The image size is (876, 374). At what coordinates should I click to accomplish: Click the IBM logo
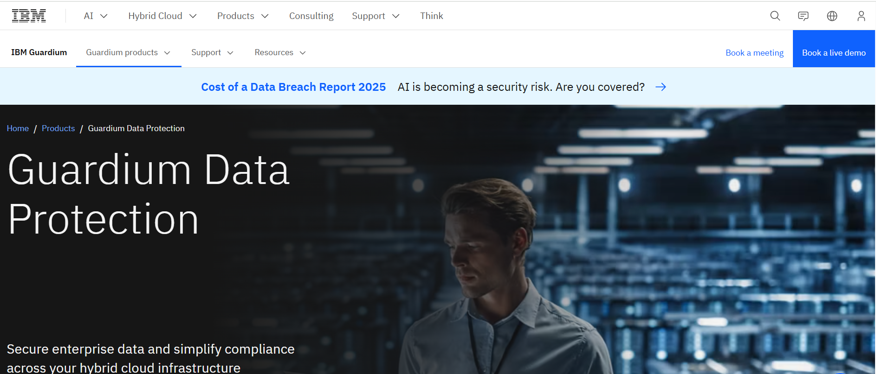(29, 16)
